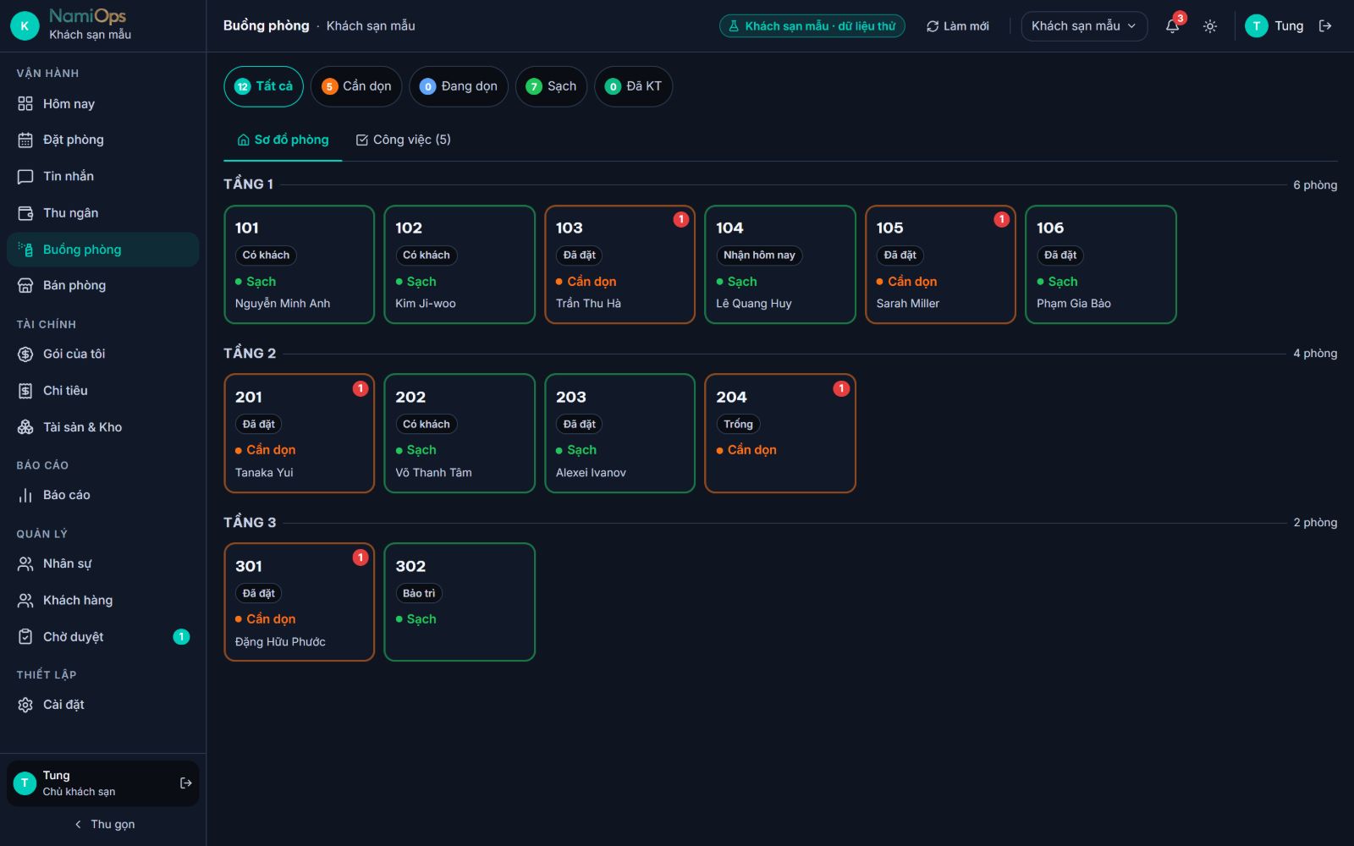Viewport: 1354px width, 846px height.
Task: Switch to Công việc (5) tab
Action: click(x=403, y=140)
